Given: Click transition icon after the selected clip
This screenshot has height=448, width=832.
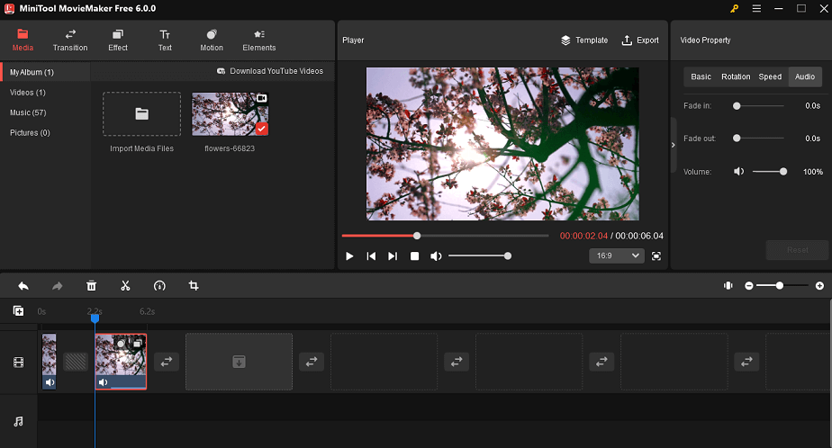Looking at the screenshot, I should (167, 362).
